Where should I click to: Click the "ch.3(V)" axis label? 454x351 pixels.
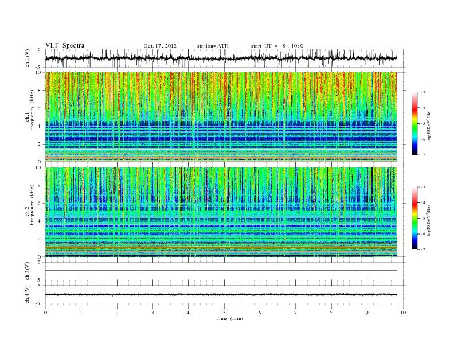coord(28,271)
